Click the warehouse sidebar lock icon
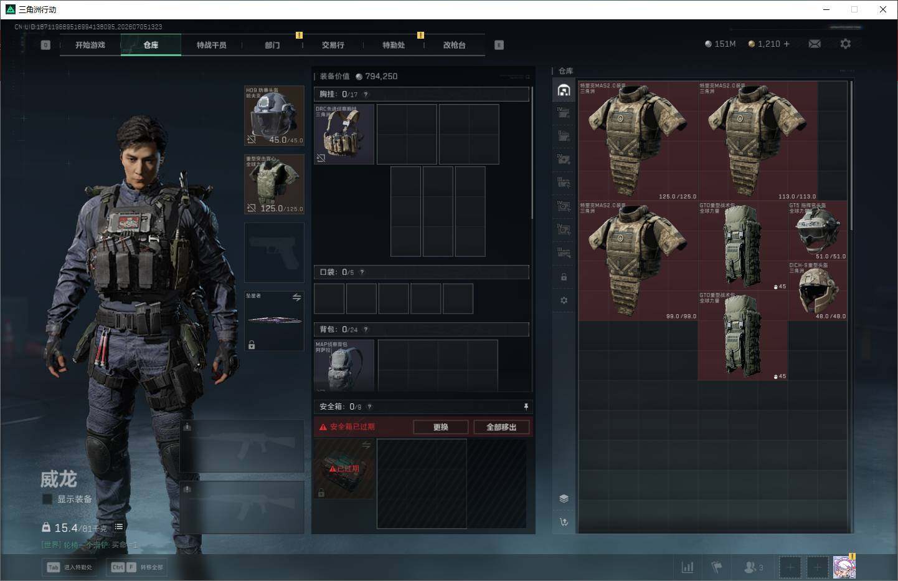This screenshot has height=581, width=898. [564, 277]
